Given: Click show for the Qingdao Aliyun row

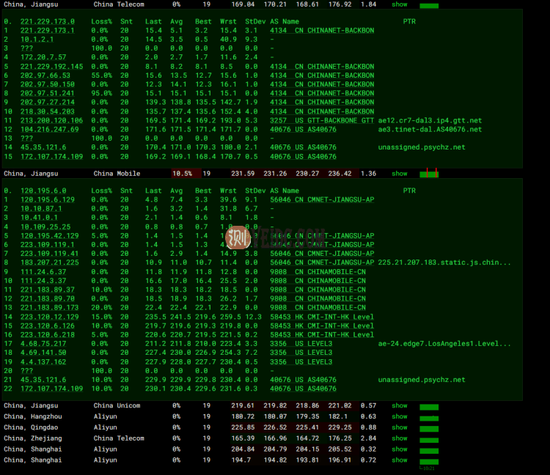Looking at the screenshot, I should click(x=399, y=427).
